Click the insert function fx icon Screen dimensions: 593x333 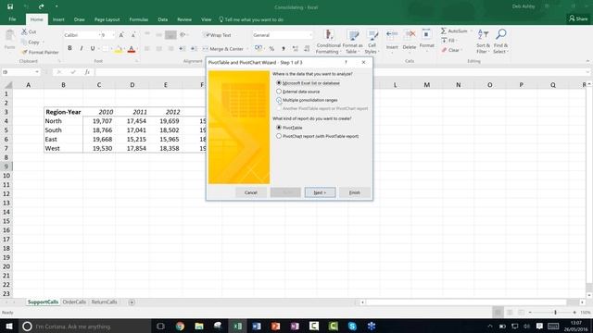click(87, 72)
